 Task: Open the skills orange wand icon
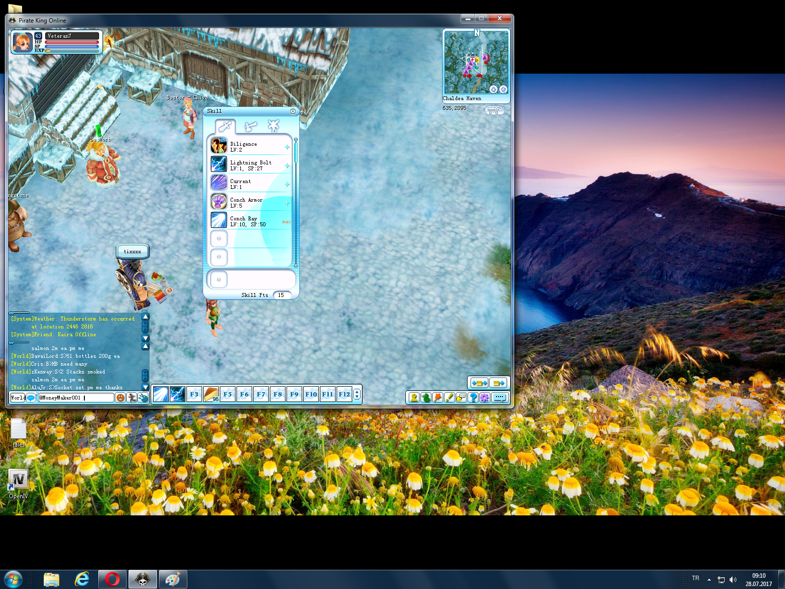(x=438, y=398)
